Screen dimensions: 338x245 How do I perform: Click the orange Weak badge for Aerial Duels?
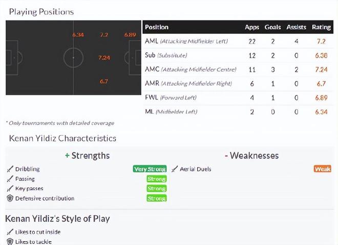point(323,169)
